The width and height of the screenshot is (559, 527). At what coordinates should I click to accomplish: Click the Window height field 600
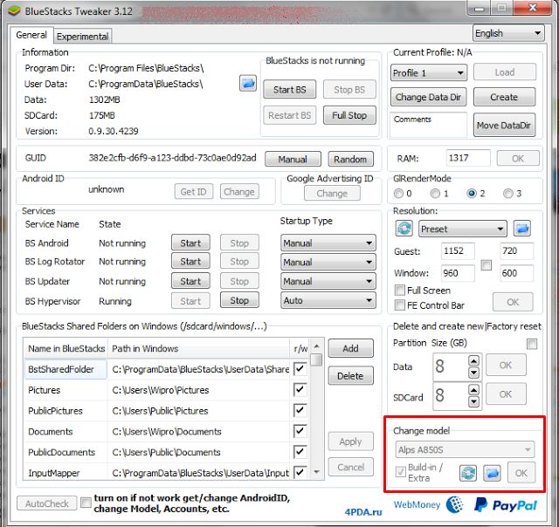516,273
